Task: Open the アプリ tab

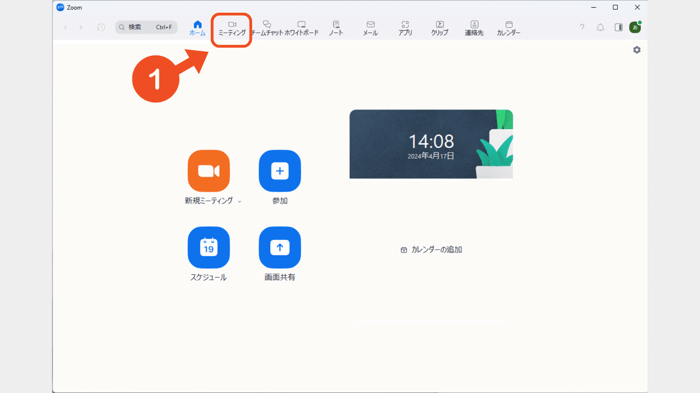Action: (x=405, y=29)
